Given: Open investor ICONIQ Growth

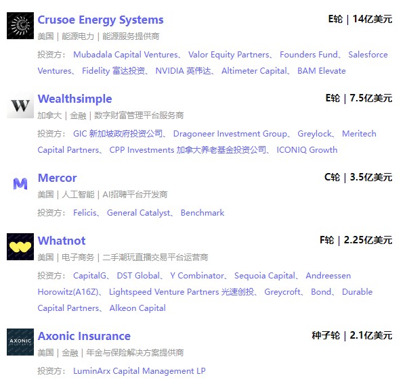Looking at the screenshot, I should [307, 150].
